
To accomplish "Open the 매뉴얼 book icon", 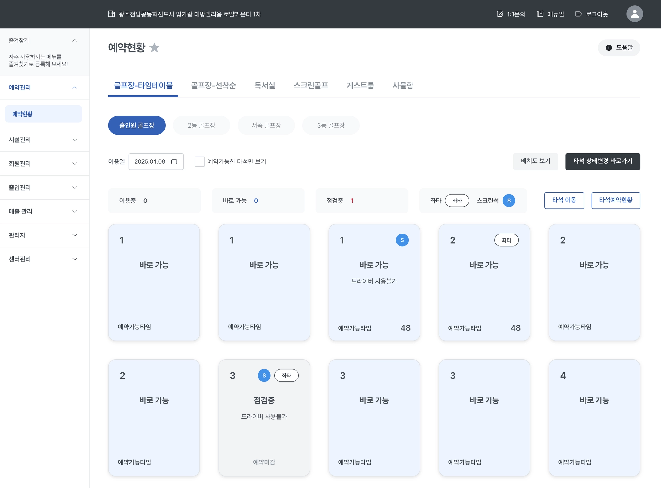I will point(540,14).
